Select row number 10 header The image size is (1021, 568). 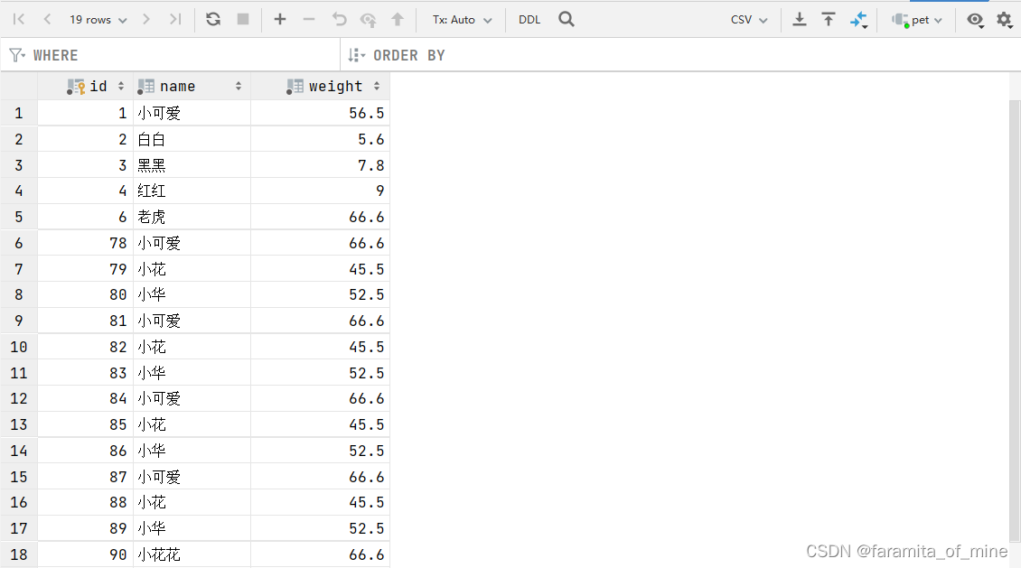[x=19, y=347]
